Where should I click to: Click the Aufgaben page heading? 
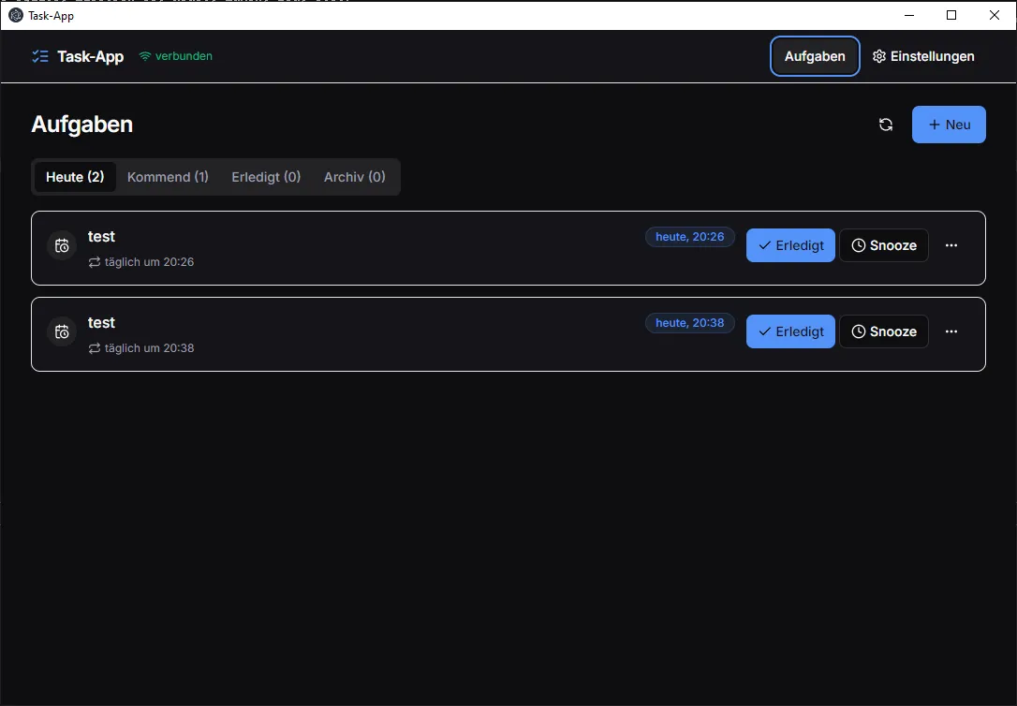pyautogui.click(x=81, y=125)
